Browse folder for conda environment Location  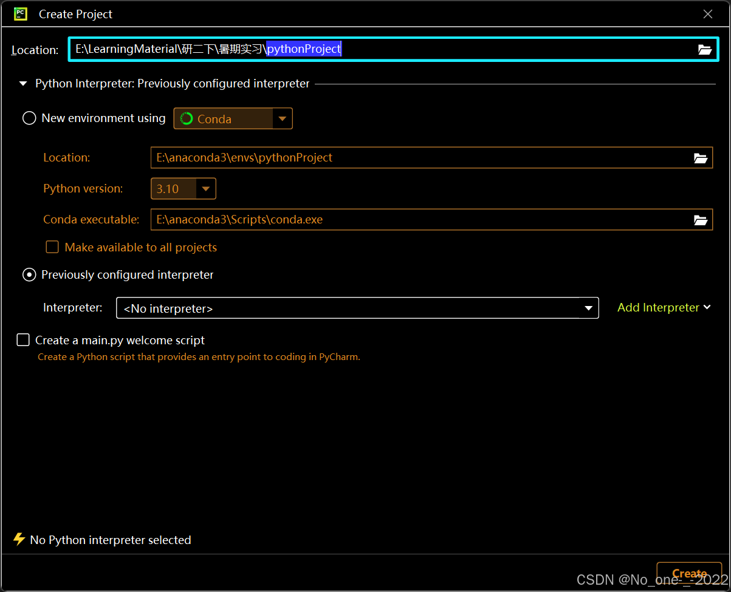[701, 158]
